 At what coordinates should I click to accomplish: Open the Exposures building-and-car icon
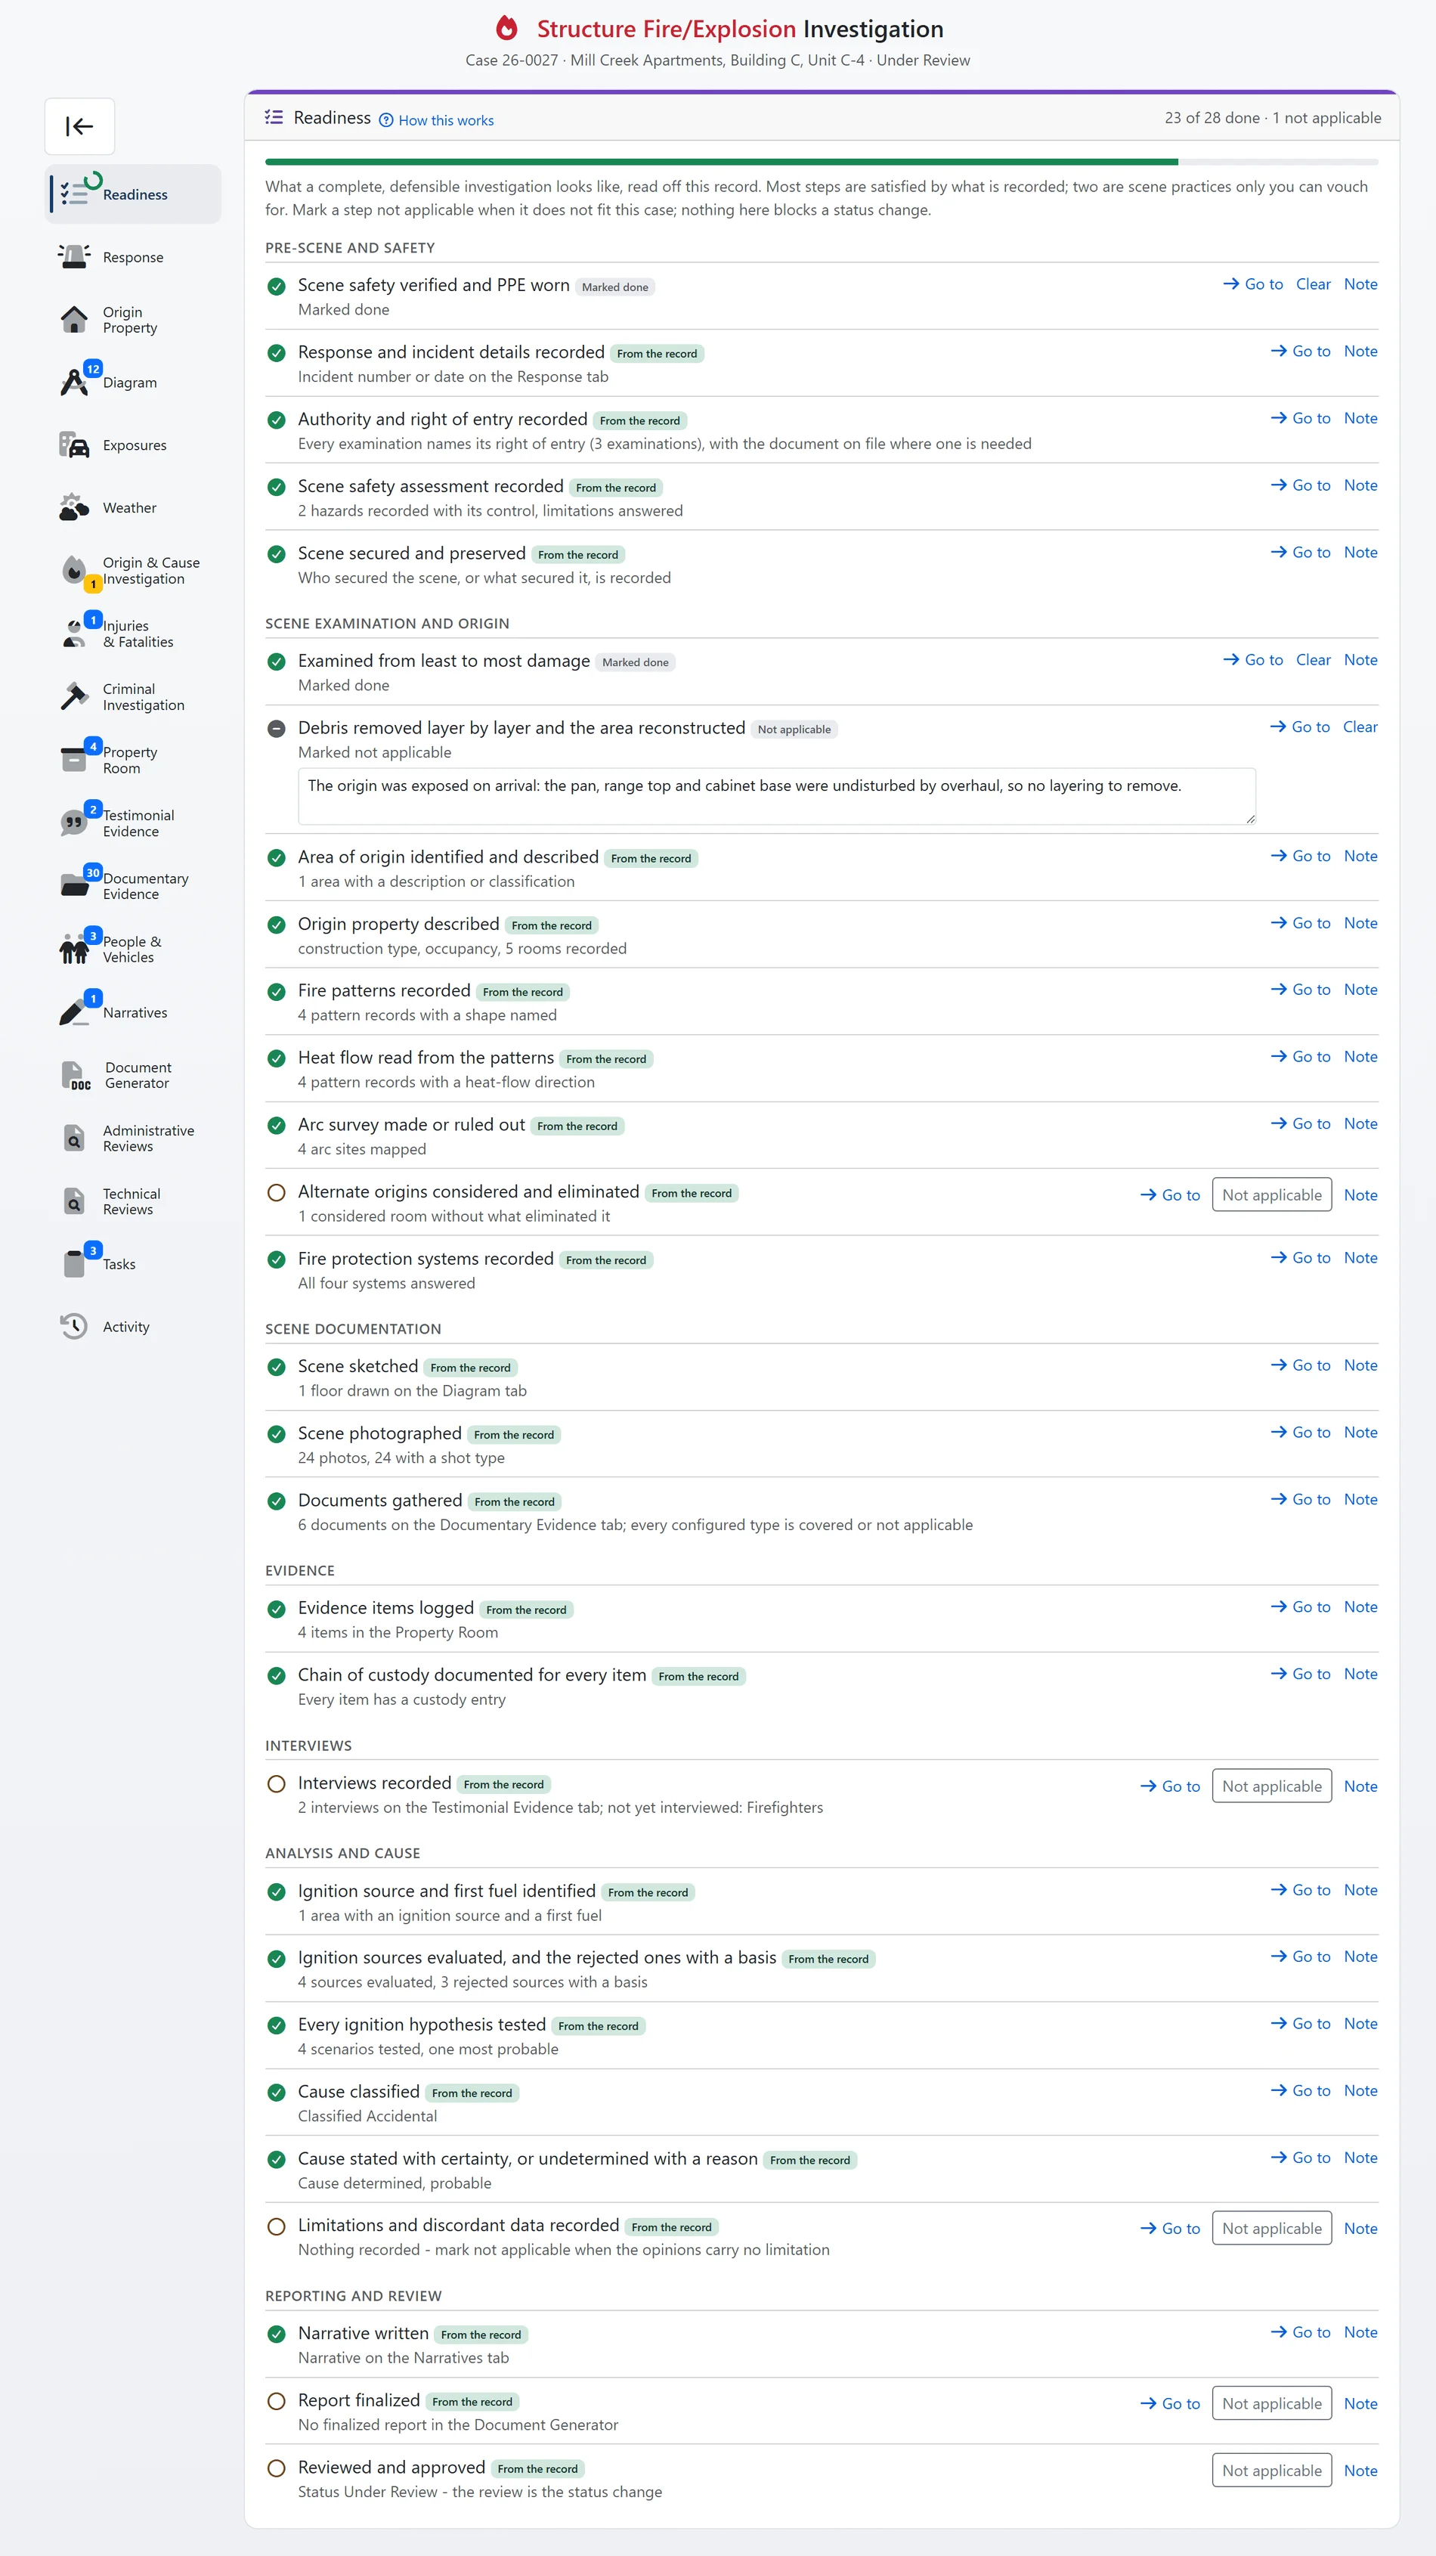(x=74, y=445)
